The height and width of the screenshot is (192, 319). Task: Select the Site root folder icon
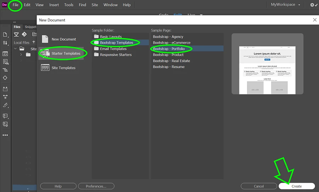(x=22, y=49)
